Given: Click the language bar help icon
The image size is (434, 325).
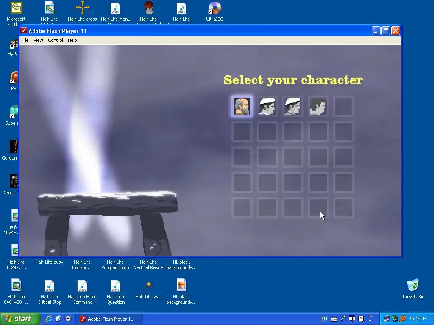Looking at the screenshot, I should (x=361, y=319).
